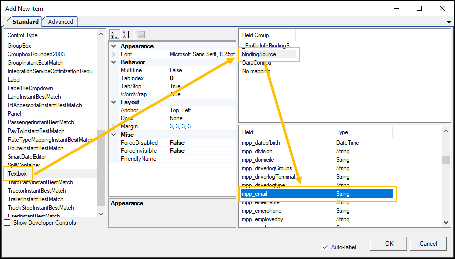Click the Field list scrollbar thumb

coord(446,160)
